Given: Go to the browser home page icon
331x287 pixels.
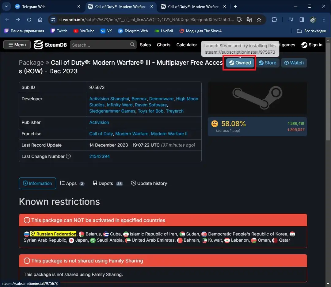Looking at the screenshot, I should [x=40, y=20].
